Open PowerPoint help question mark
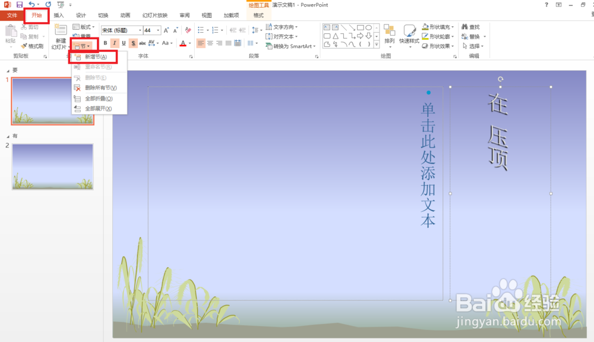594x342 pixels. point(546,5)
